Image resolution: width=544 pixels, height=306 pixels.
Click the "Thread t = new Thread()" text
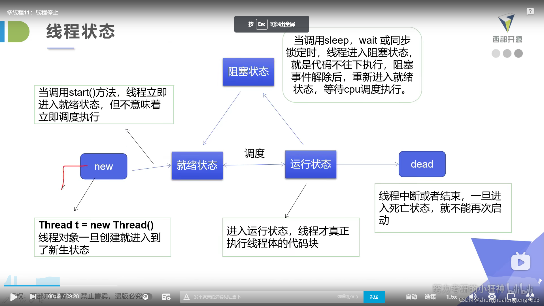coord(96,225)
